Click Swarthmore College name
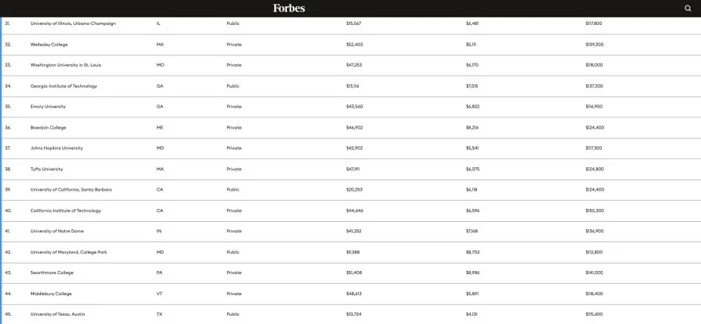 point(51,273)
